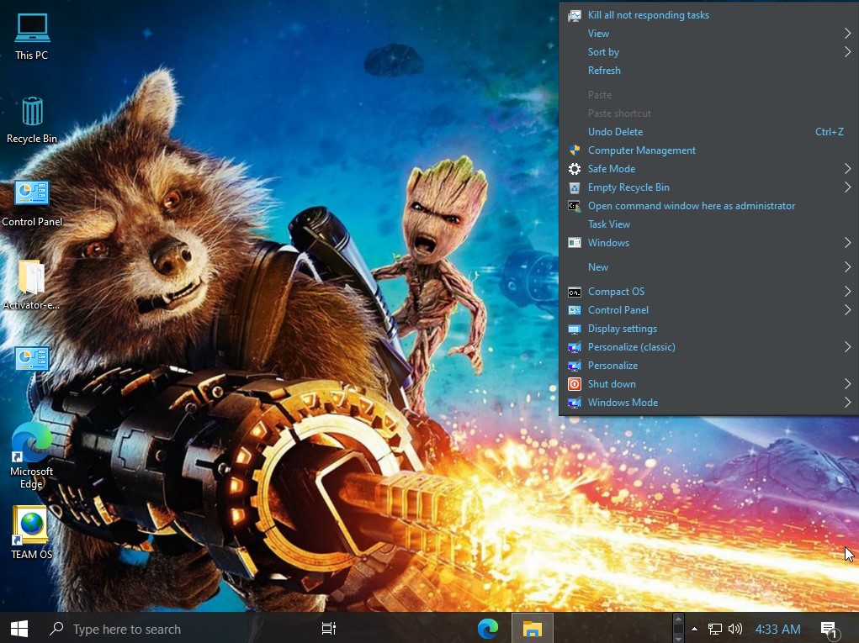Click the Empty Recycle Bin menu icon
This screenshot has width=859, height=643.
tap(574, 187)
